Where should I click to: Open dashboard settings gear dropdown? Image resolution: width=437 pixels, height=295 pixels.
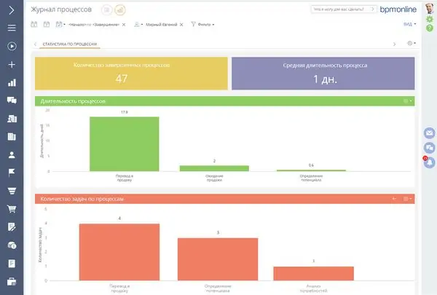coord(412,44)
